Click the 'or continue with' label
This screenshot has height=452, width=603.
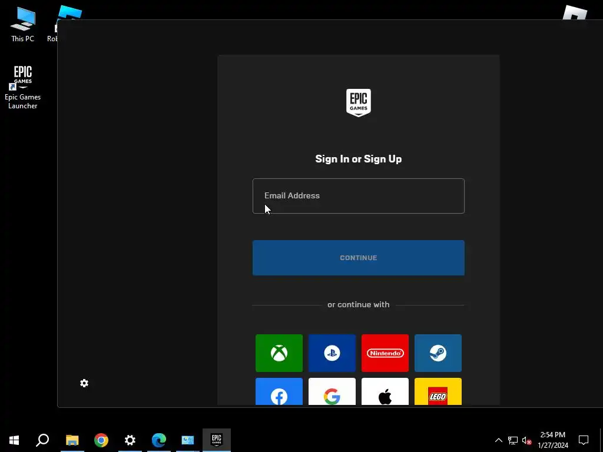click(x=359, y=304)
